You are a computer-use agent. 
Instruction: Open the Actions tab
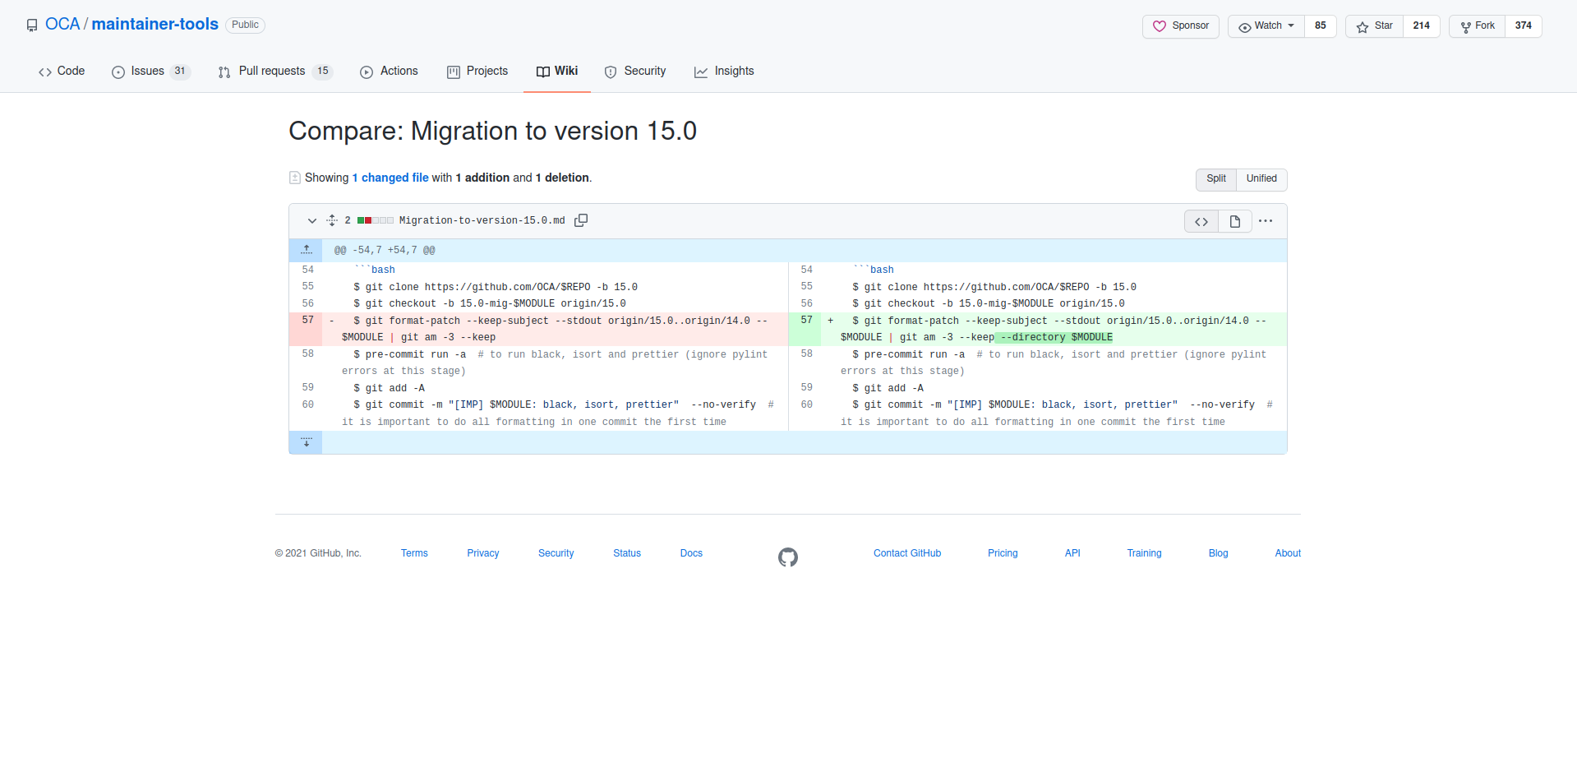(389, 72)
